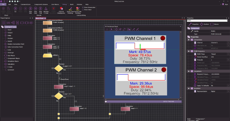
Task: Click Show Code Profiling icon
Action: (x=70, y=10)
